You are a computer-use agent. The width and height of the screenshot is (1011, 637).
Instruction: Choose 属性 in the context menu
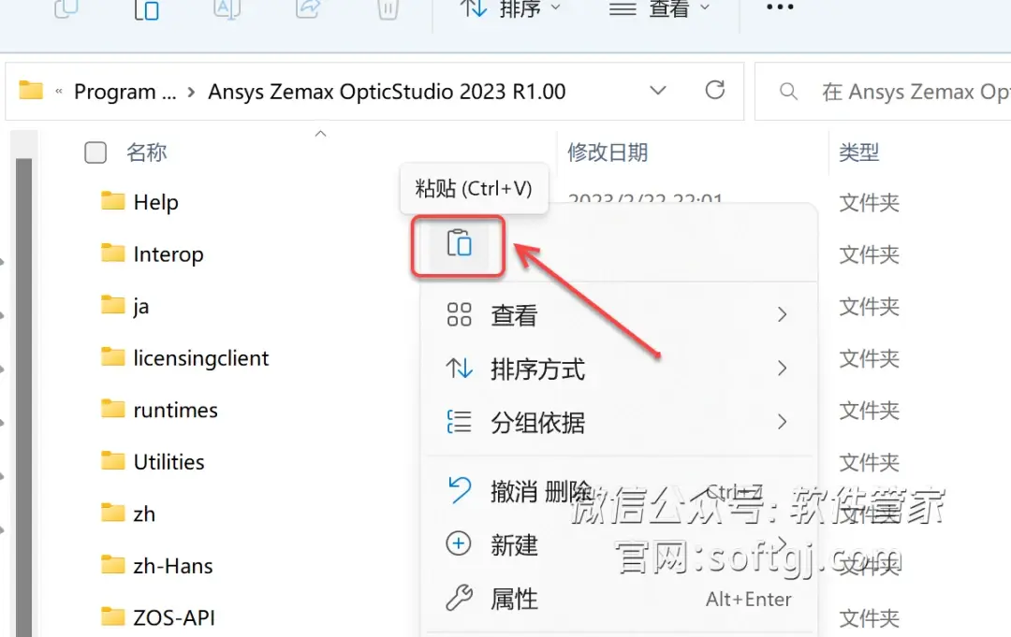618,599
